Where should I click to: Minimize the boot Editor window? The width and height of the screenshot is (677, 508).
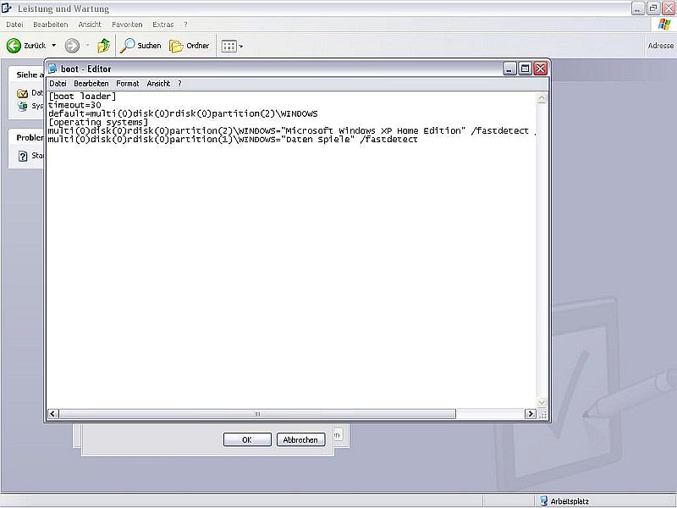[x=509, y=69]
